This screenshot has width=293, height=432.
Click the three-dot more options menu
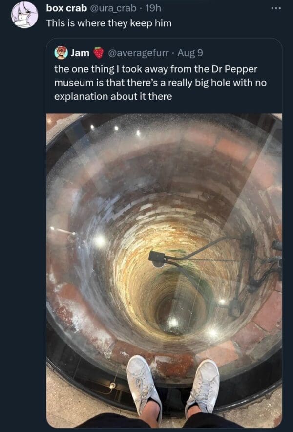tap(276, 8)
